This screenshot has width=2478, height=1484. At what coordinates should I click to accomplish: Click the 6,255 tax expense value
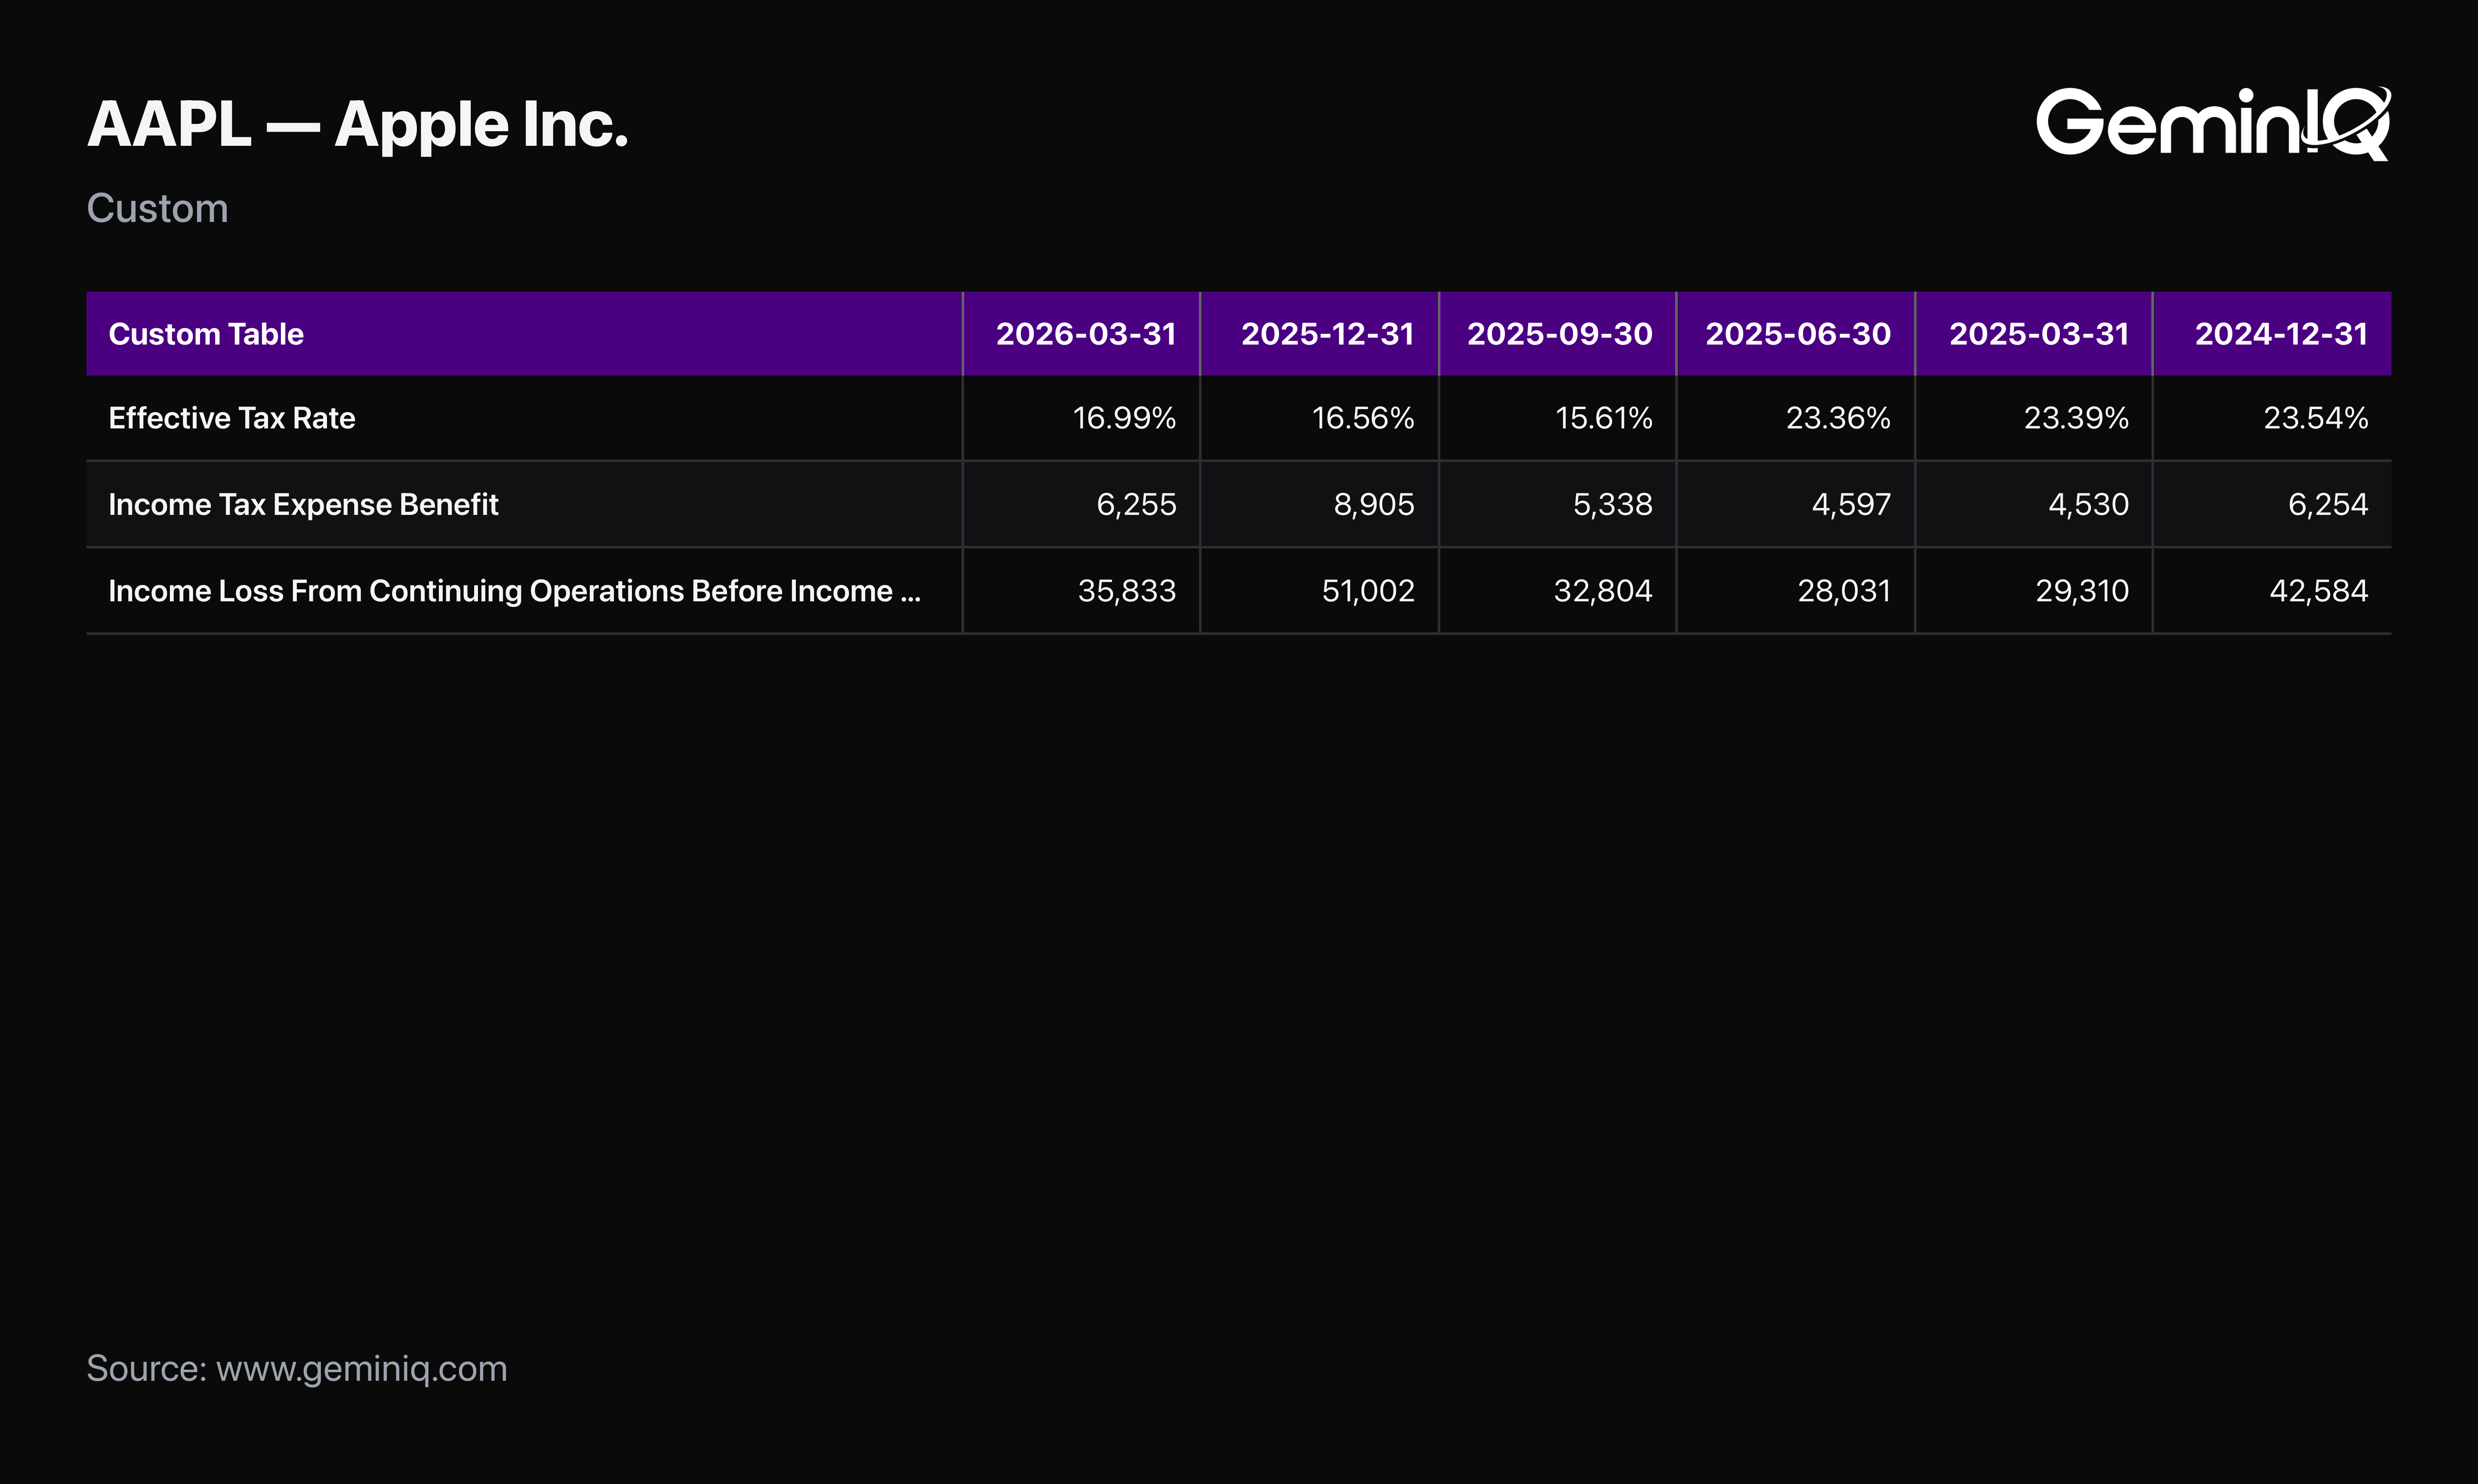pos(1136,504)
